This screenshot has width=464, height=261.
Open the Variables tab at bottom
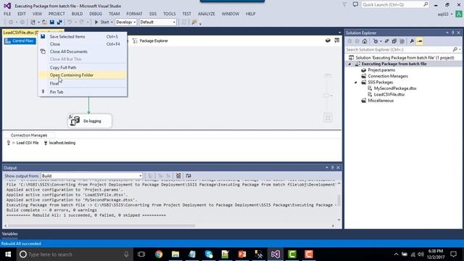click(9, 233)
